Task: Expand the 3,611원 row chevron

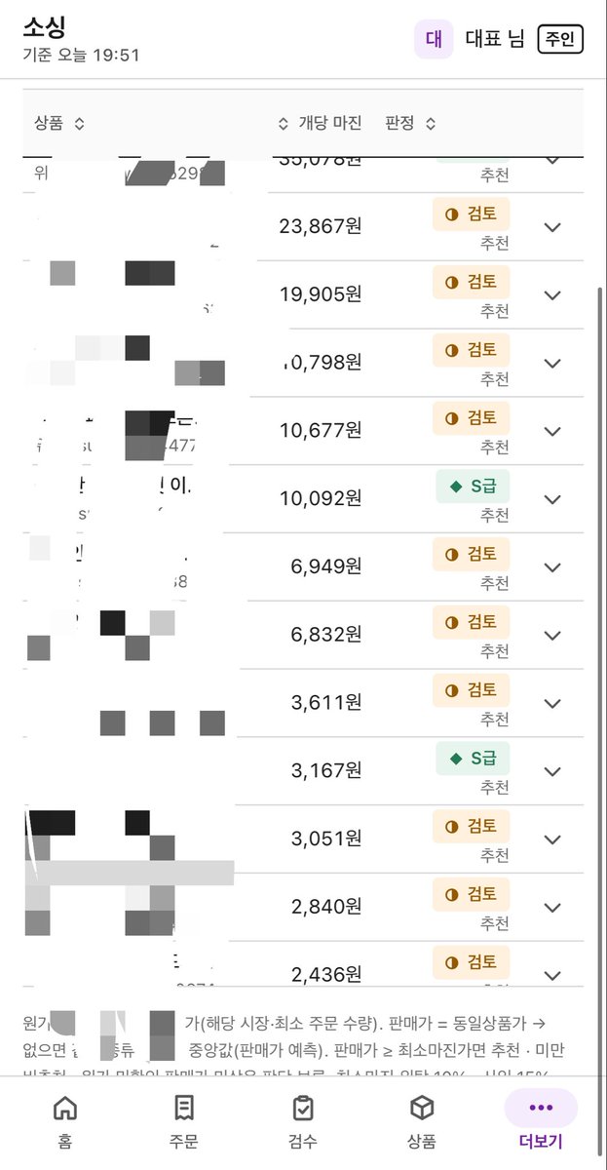Action: (552, 704)
